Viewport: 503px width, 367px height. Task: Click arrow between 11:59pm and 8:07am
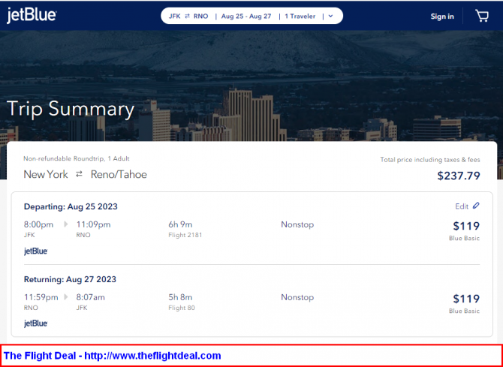click(x=66, y=296)
